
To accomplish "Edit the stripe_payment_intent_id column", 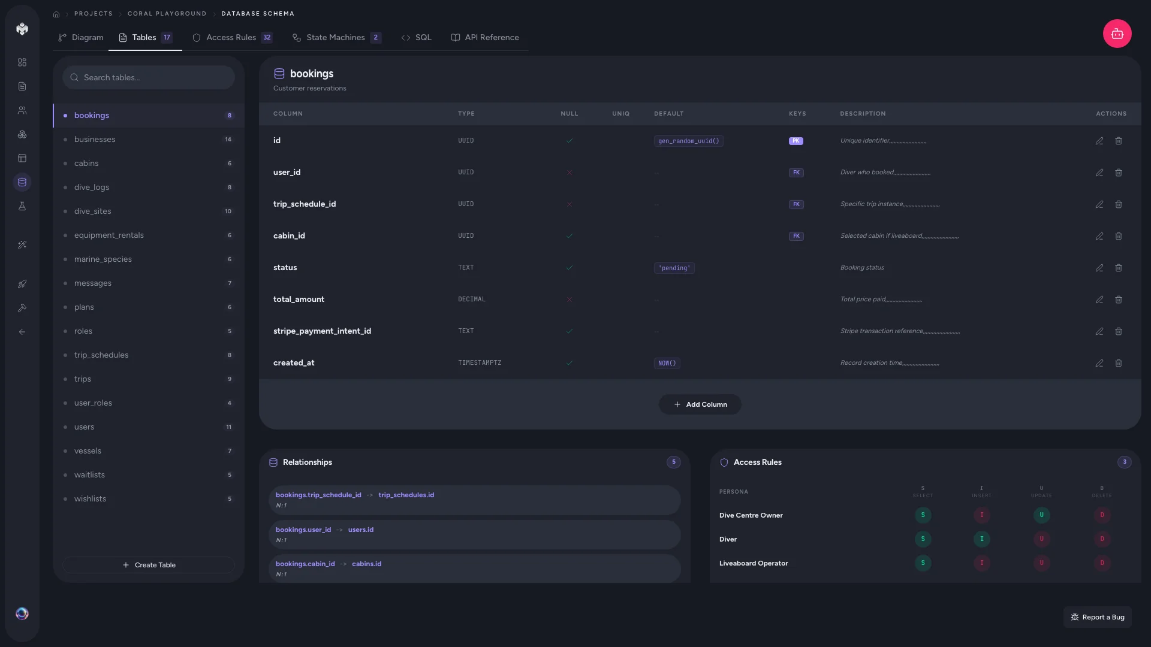I will (x=1099, y=331).
